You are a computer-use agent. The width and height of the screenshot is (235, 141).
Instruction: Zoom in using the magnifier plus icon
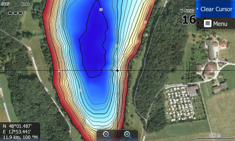point(127,135)
